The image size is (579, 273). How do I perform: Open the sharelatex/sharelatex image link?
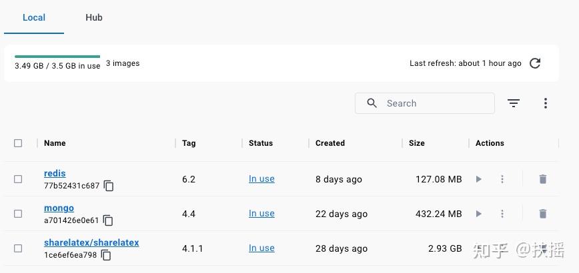click(91, 242)
